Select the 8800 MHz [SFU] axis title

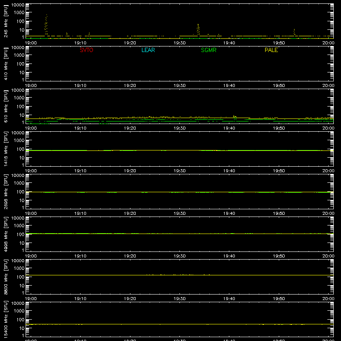[x=6, y=277]
